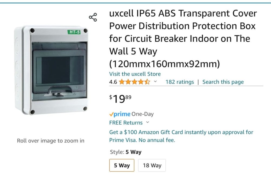Click the orange star rating icons
271x176 pixels.
tap(134, 82)
